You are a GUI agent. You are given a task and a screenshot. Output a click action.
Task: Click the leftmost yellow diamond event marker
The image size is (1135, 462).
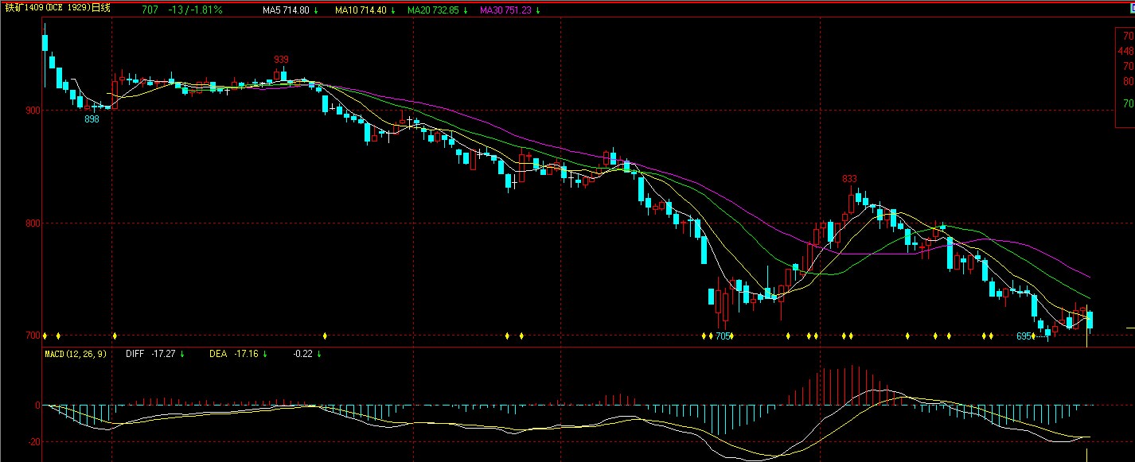(45, 336)
